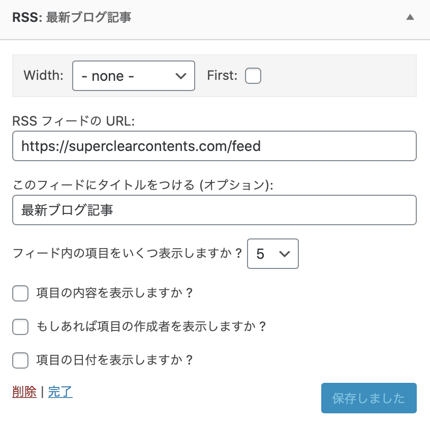Image resolution: width=430 pixels, height=424 pixels.
Task: Click the 完了 link to finish editing
Action: pos(60,392)
